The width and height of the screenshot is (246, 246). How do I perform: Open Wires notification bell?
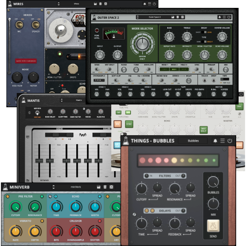(x=145, y=4)
